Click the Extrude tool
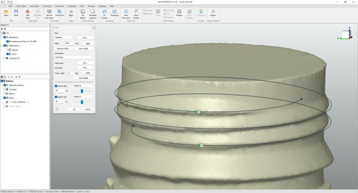This screenshot has width=358, height=193. (148, 10)
